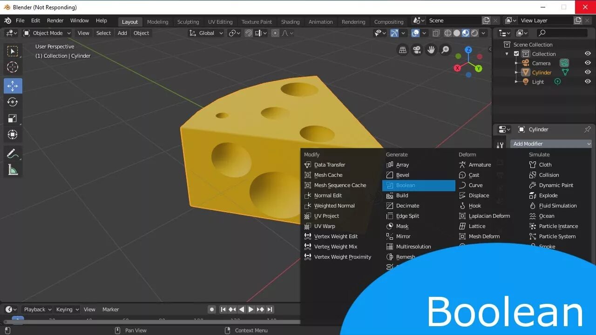The image size is (596, 335).
Task: Click the pan view hand icon
Action: pyautogui.click(x=431, y=50)
